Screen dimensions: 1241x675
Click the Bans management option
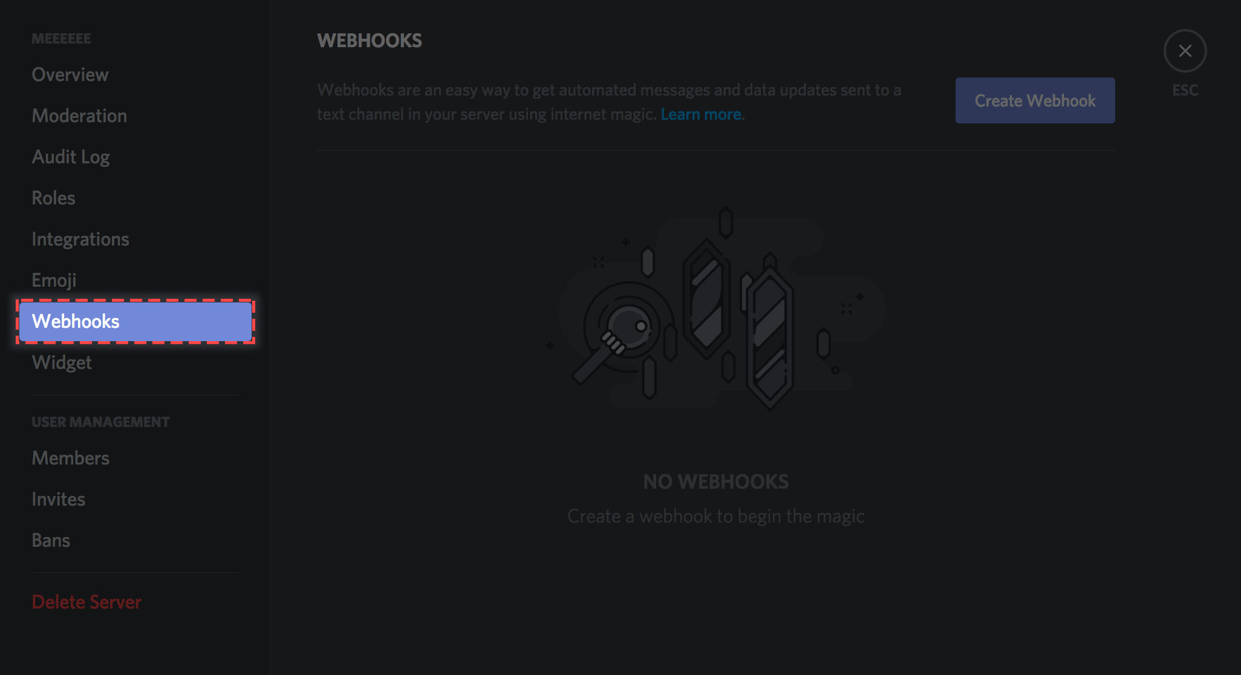[x=51, y=540]
